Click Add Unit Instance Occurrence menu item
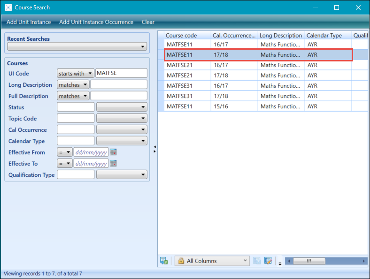The image size is (370, 279). coord(96,22)
